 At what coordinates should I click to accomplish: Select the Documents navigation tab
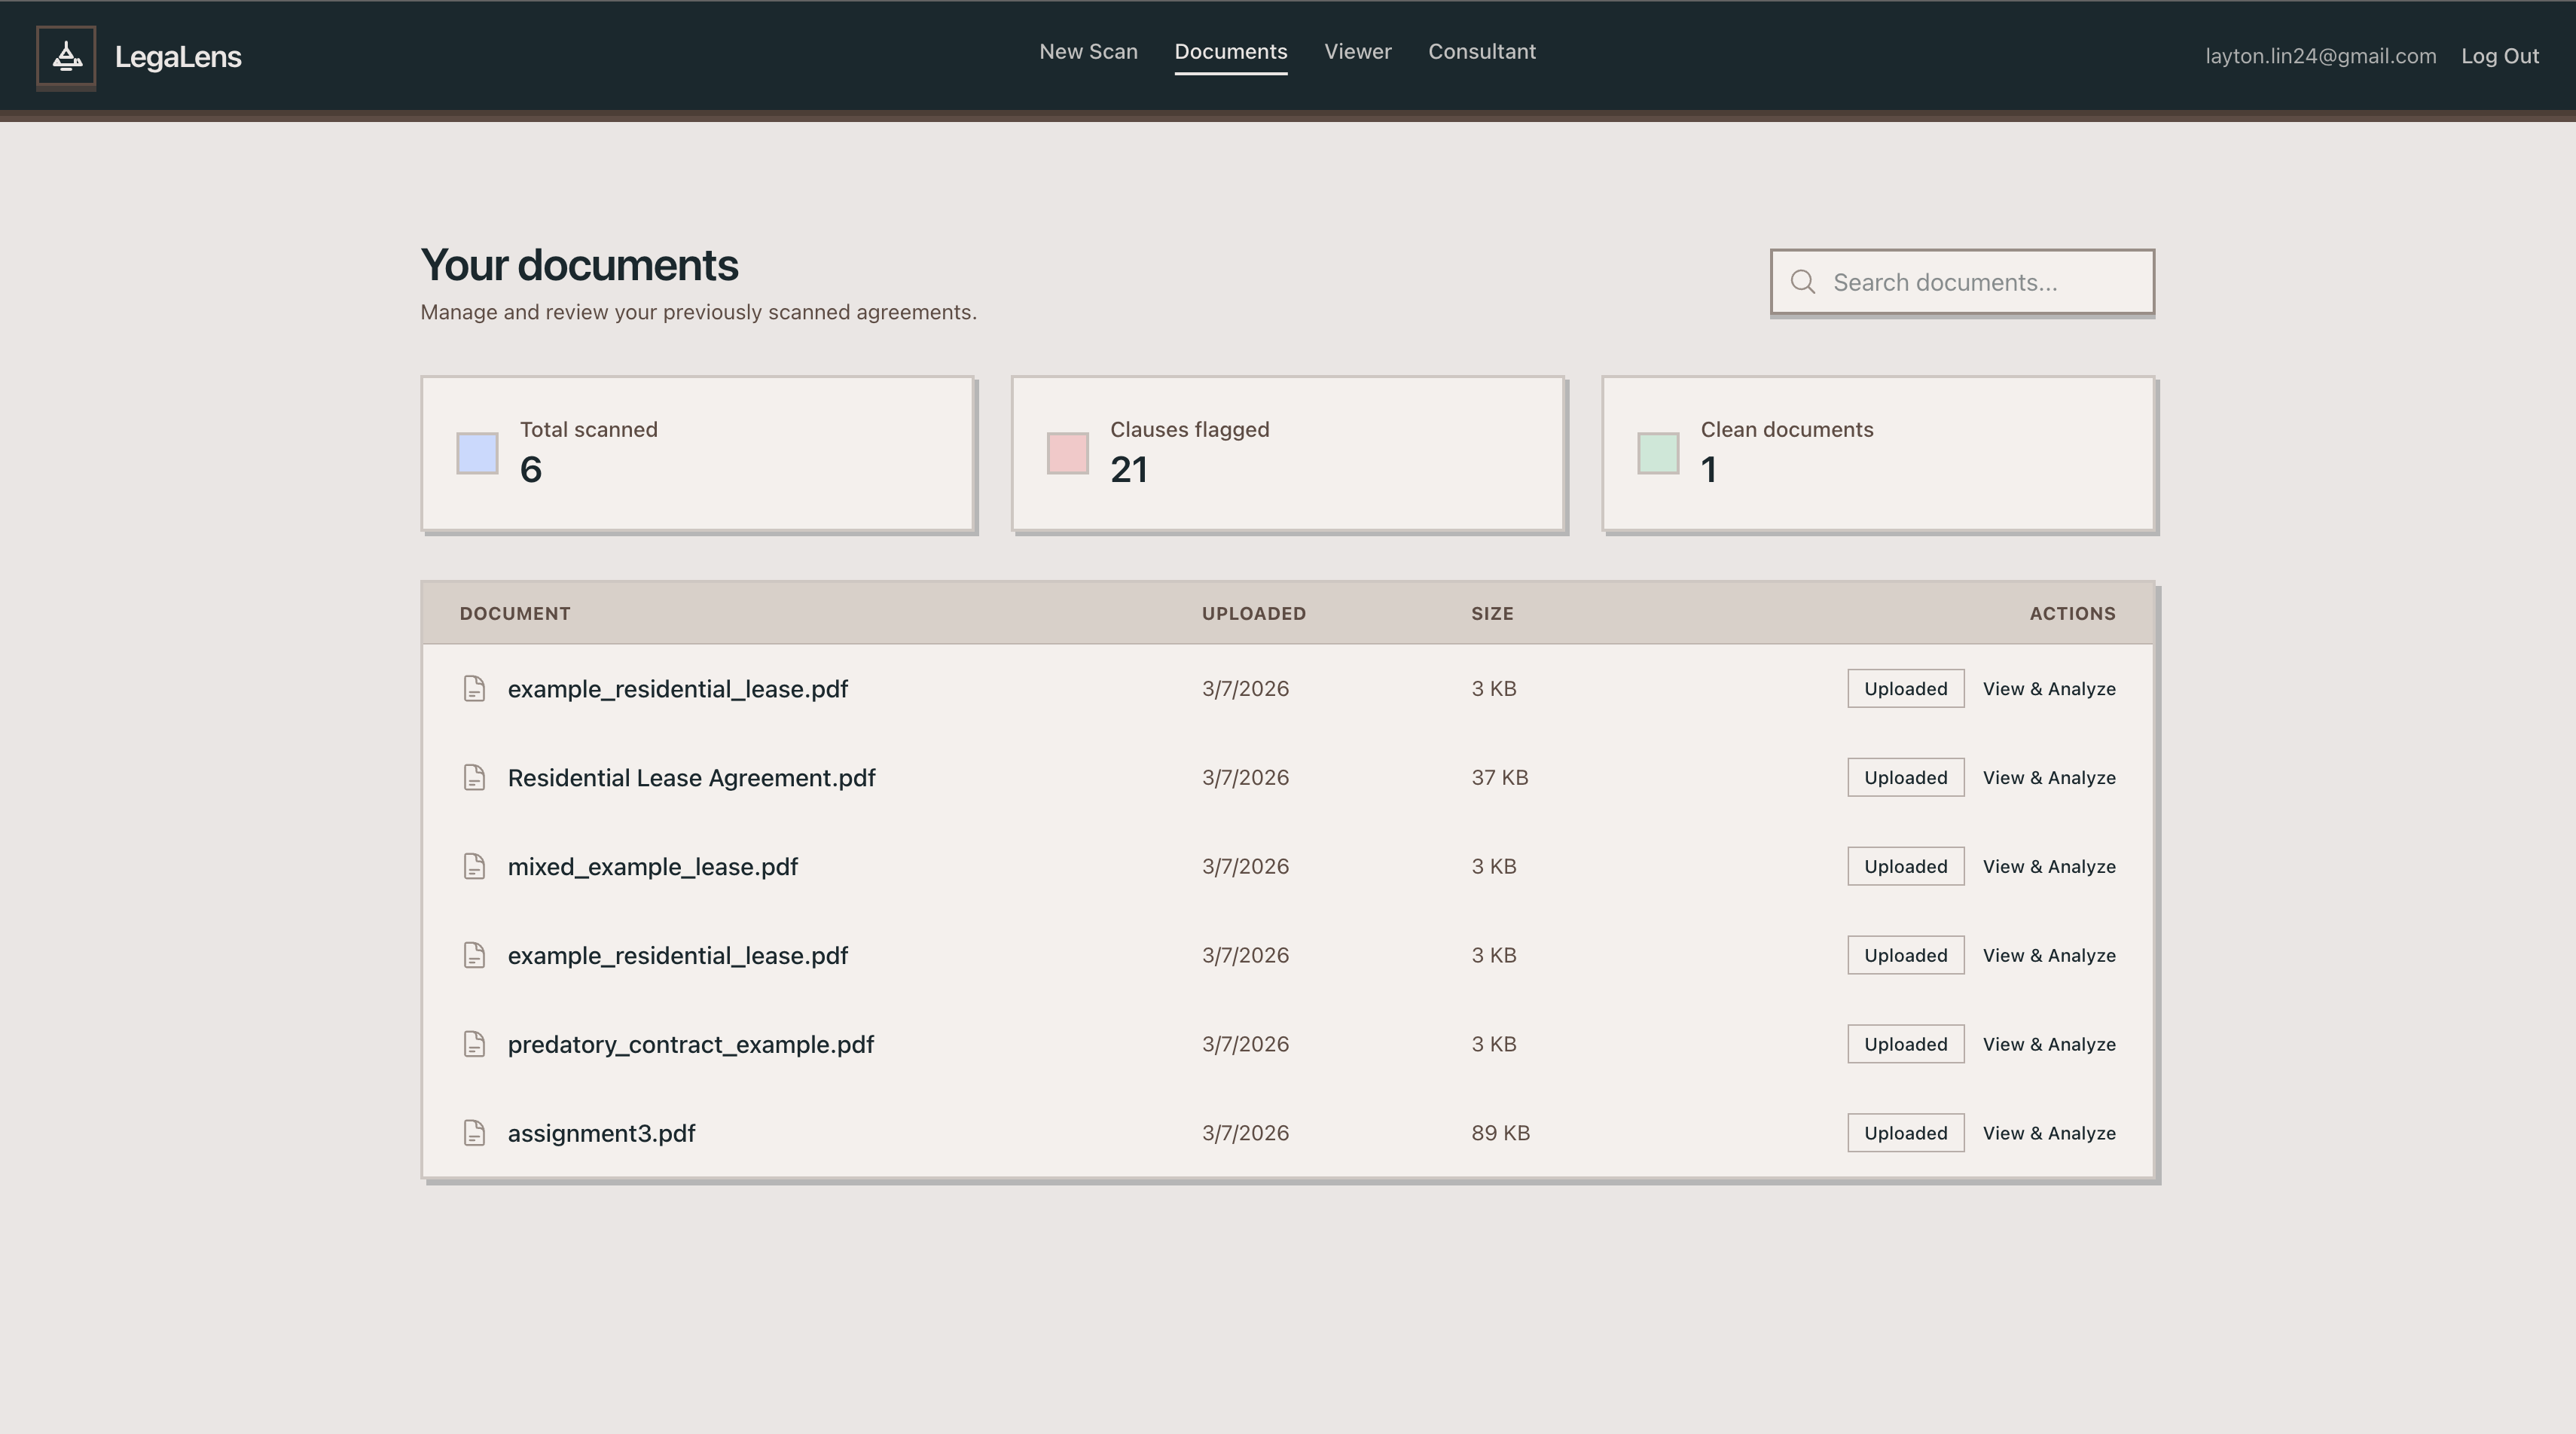(x=1230, y=52)
